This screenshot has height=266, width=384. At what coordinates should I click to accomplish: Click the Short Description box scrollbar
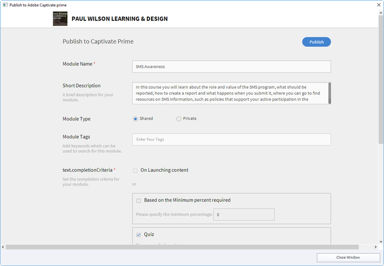click(329, 90)
